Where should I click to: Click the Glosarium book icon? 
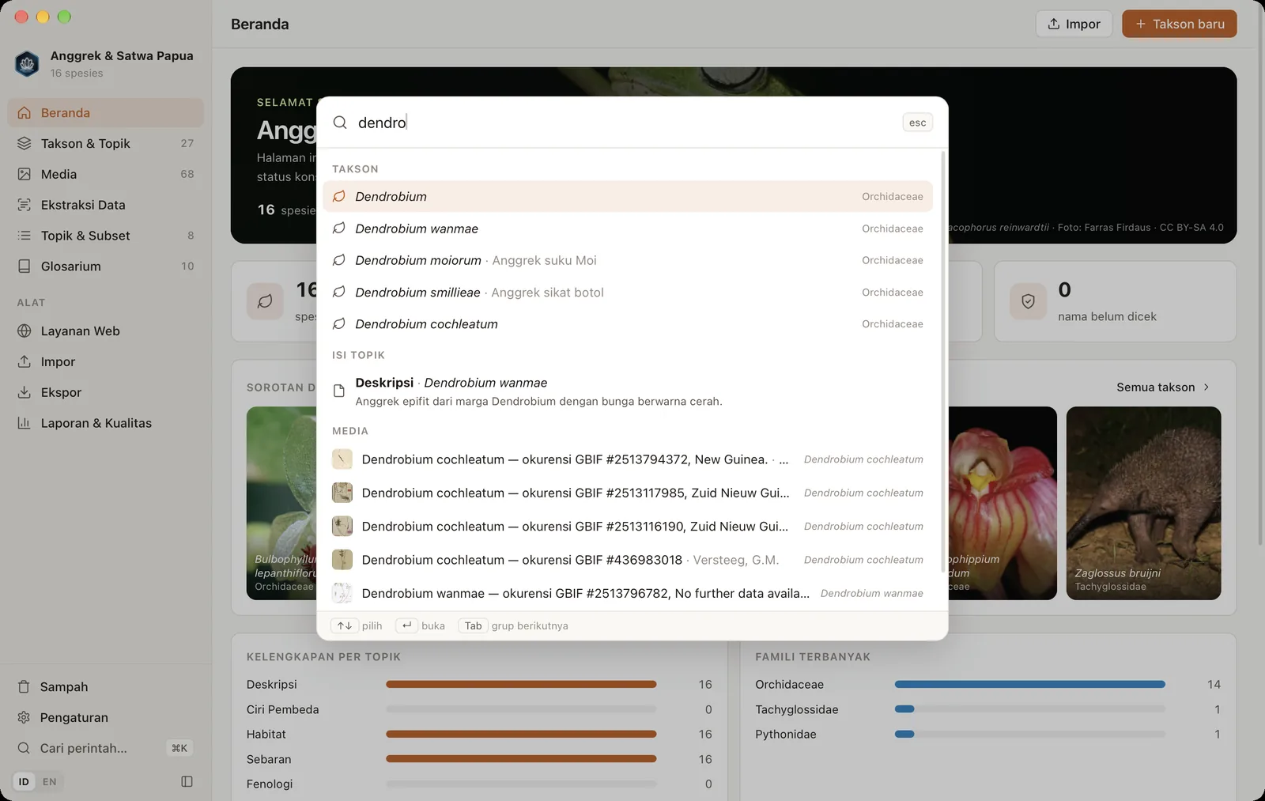25,266
